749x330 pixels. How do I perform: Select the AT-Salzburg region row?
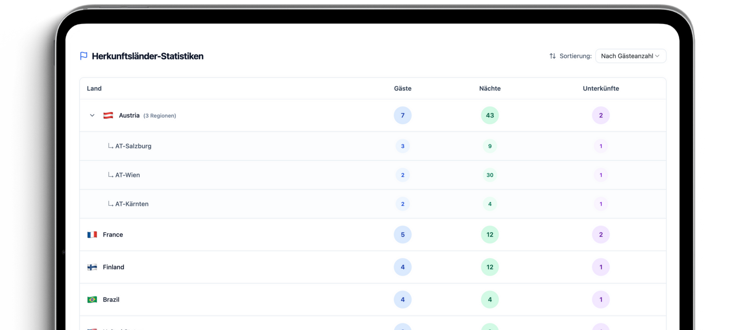[373, 146]
